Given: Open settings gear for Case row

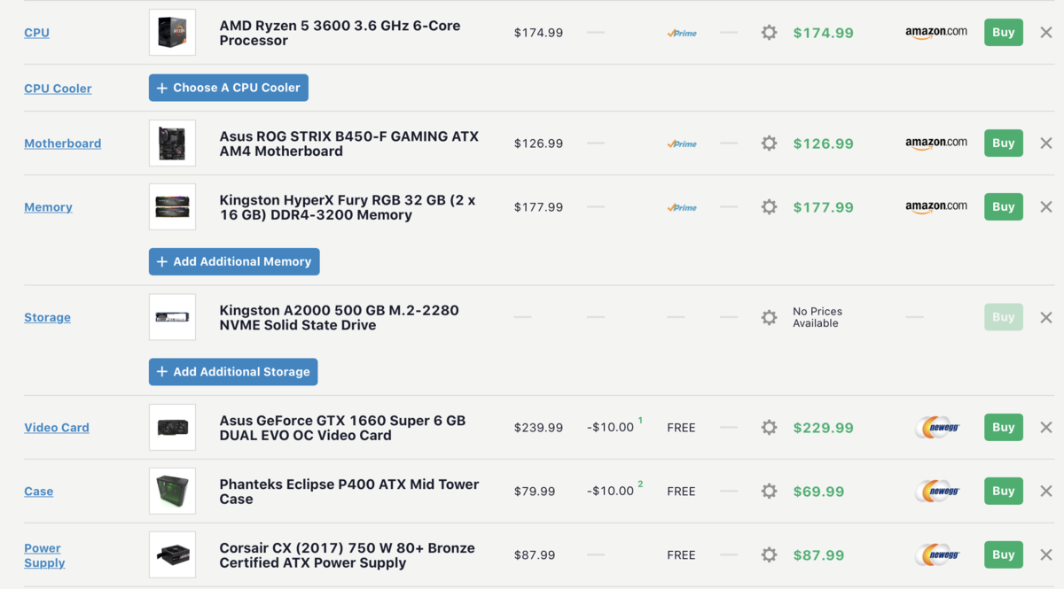Looking at the screenshot, I should pos(769,492).
